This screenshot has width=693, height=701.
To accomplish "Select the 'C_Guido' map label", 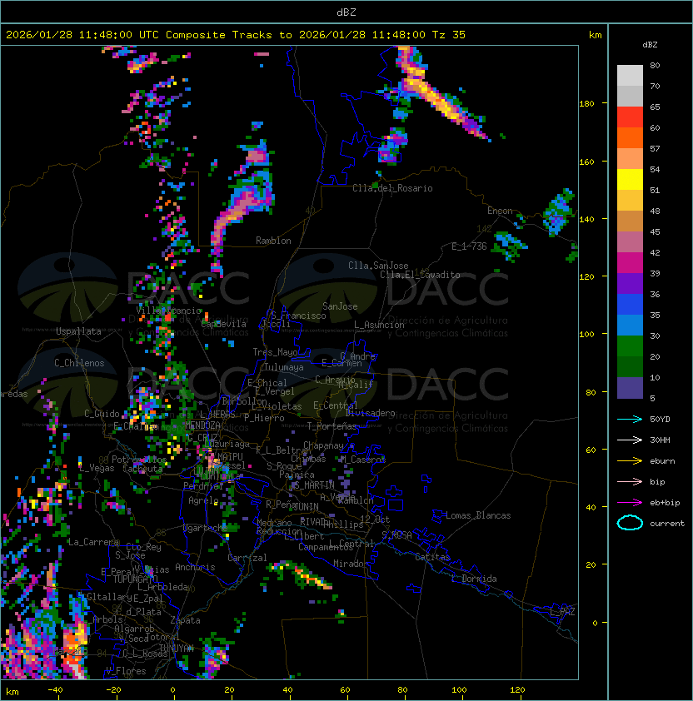I will [x=102, y=414].
